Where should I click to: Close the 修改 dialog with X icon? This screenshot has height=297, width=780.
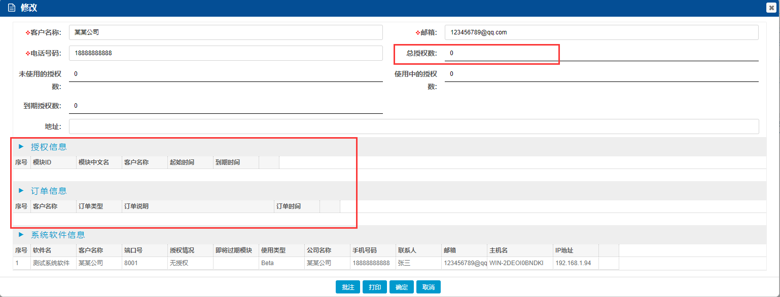(x=771, y=8)
